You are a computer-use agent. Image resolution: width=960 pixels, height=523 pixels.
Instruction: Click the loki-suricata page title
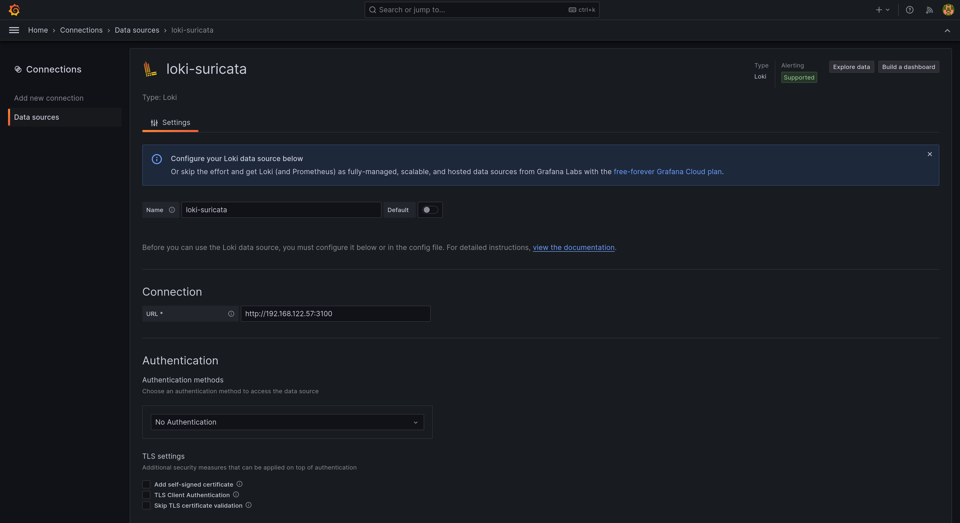tap(207, 69)
